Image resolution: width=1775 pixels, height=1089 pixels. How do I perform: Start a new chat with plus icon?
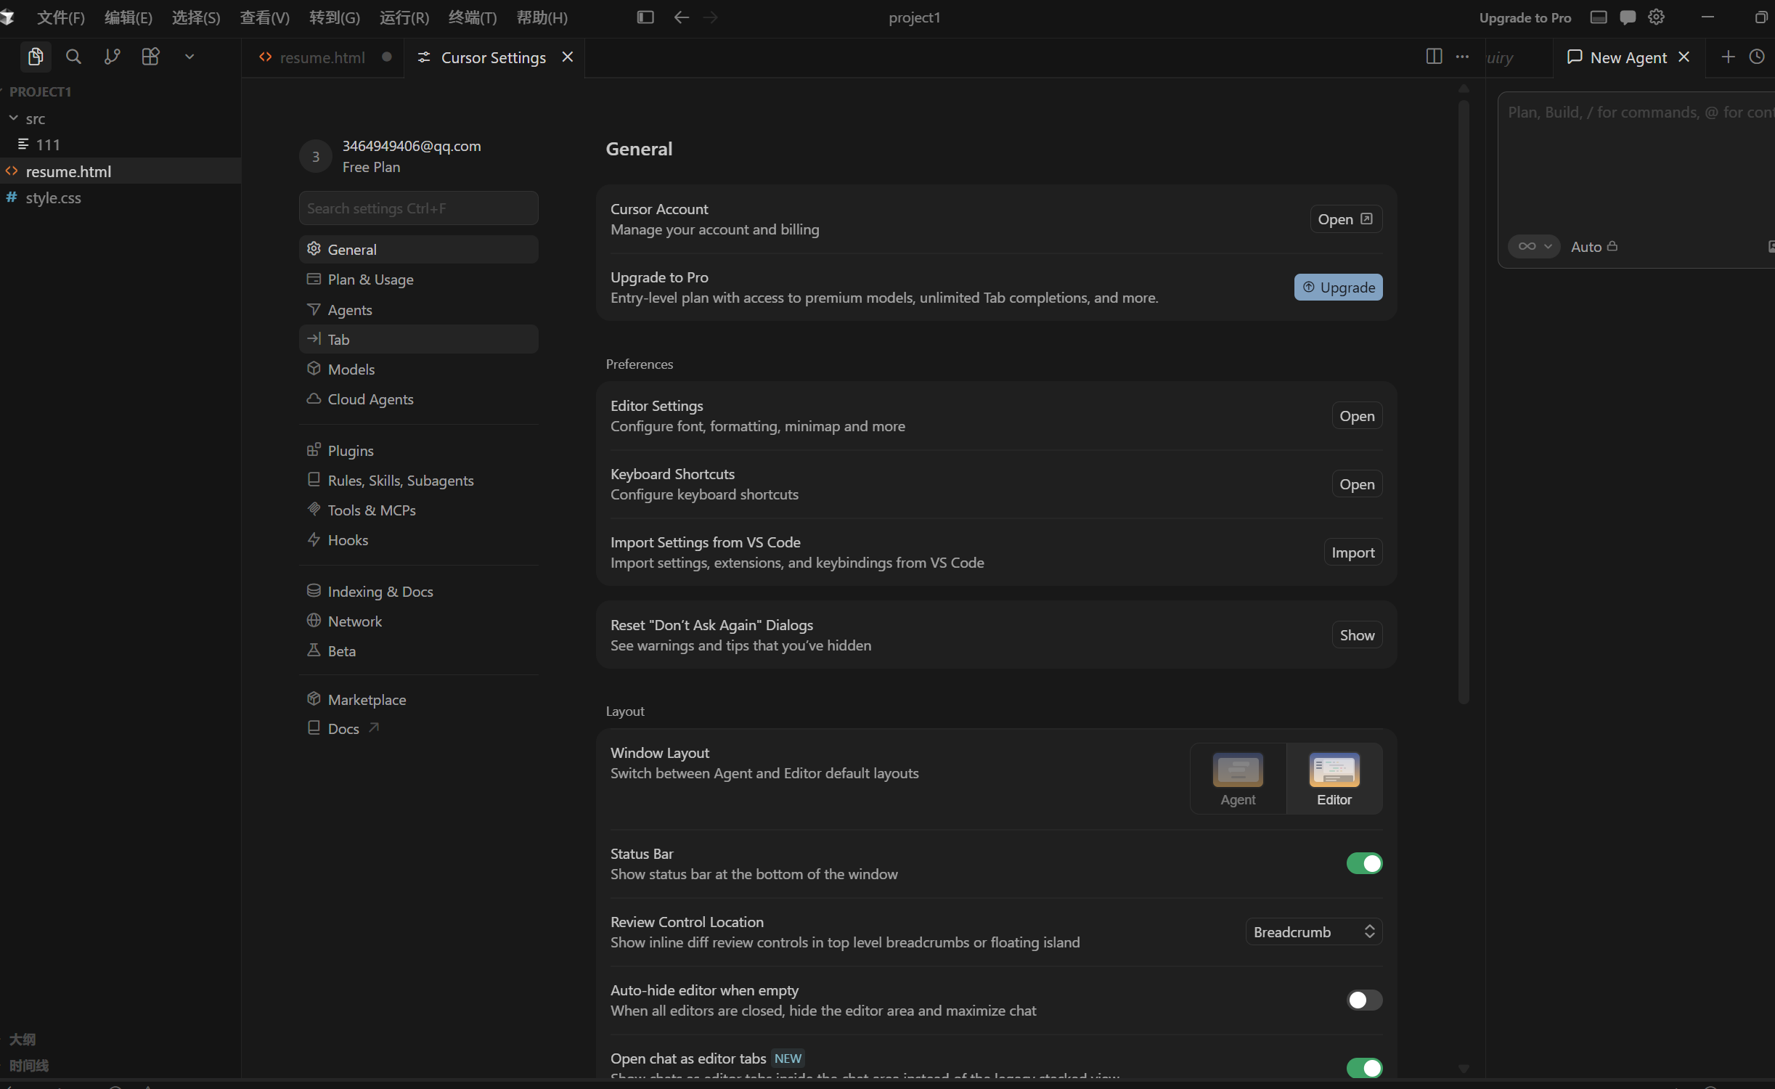coord(1728,57)
